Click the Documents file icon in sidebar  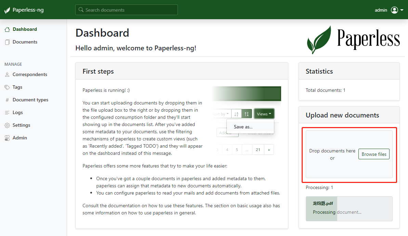(7, 42)
